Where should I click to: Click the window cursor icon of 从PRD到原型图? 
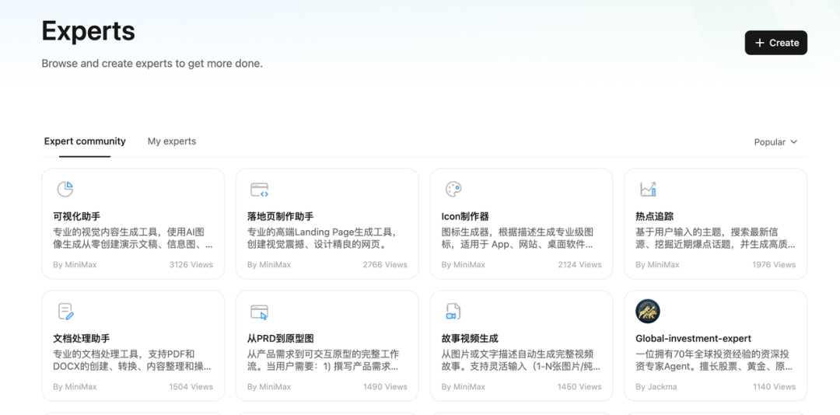pos(259,312)
